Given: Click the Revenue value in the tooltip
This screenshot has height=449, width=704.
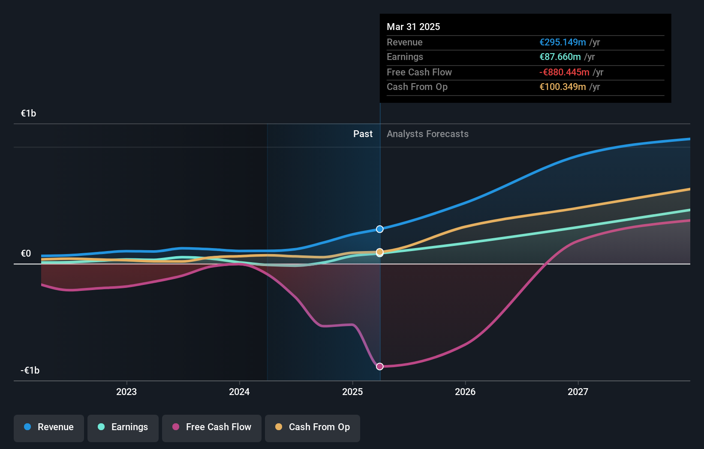Looking at the screenshot, I should coord(562,42).
